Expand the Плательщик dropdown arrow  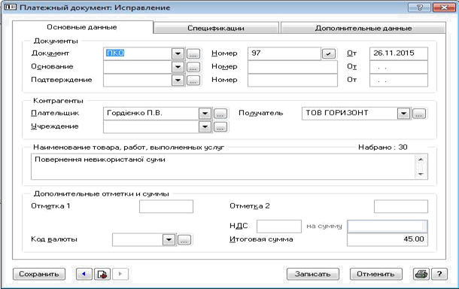tap(205, 114)
